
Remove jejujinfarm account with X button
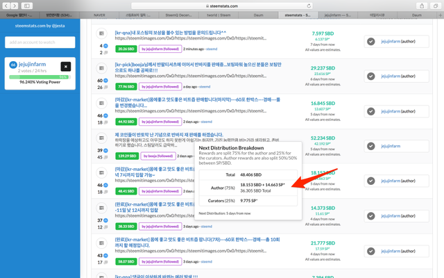pos(66,67)
